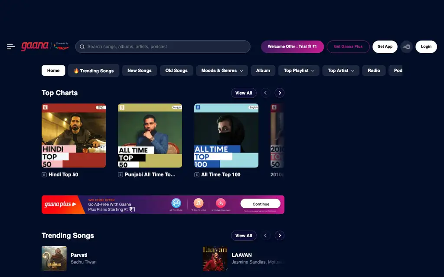Click the Mirchi powered-by logo

62,46
